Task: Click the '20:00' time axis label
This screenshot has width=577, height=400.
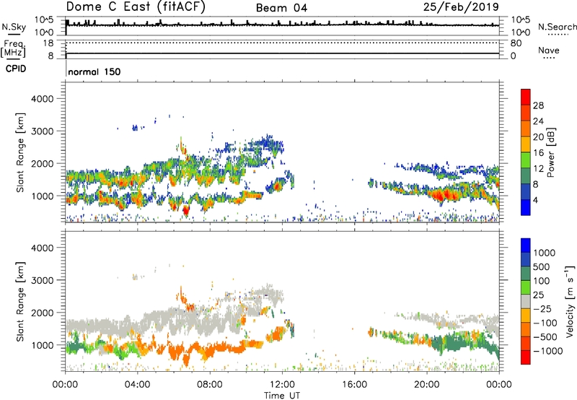Action: 426,385
